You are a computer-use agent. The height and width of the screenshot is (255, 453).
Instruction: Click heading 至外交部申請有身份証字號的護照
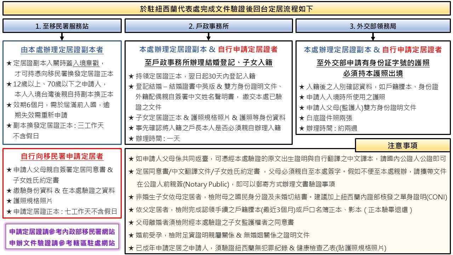[373, 63]
